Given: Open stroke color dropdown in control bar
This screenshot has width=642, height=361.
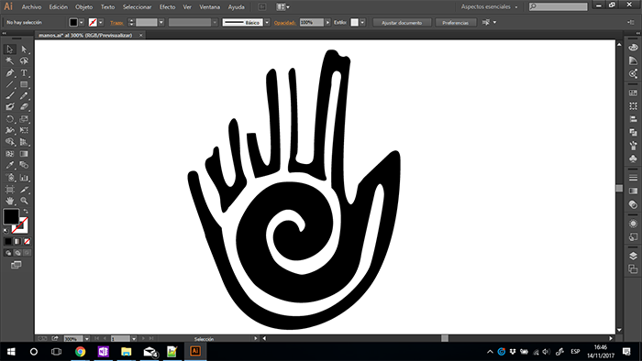Looking at the screenshot, I should point(101,23).
